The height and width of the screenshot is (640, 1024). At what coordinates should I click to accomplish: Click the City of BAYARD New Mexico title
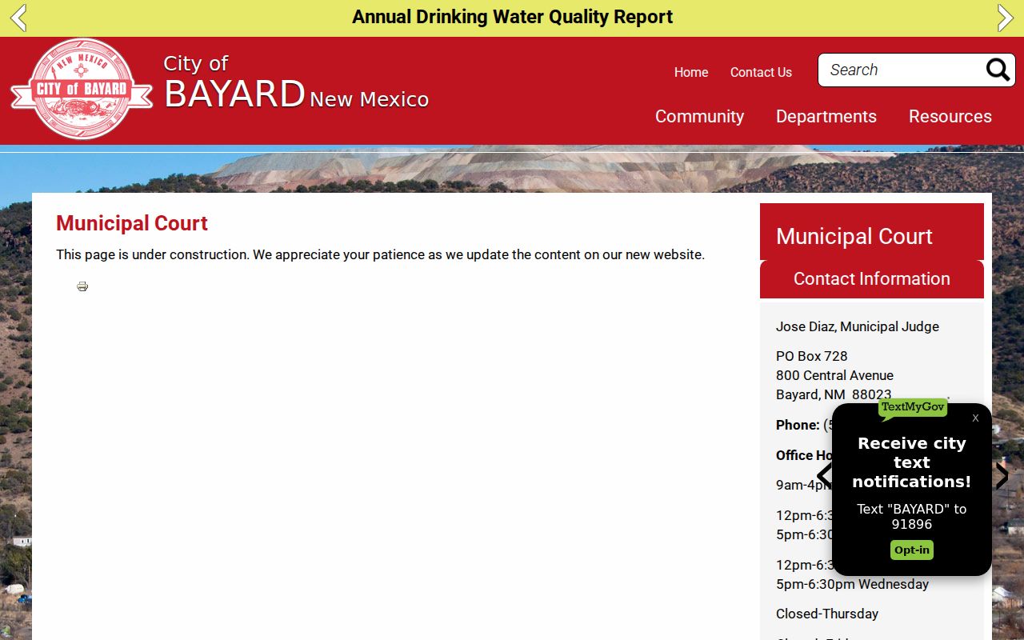(x=296, y=83)
